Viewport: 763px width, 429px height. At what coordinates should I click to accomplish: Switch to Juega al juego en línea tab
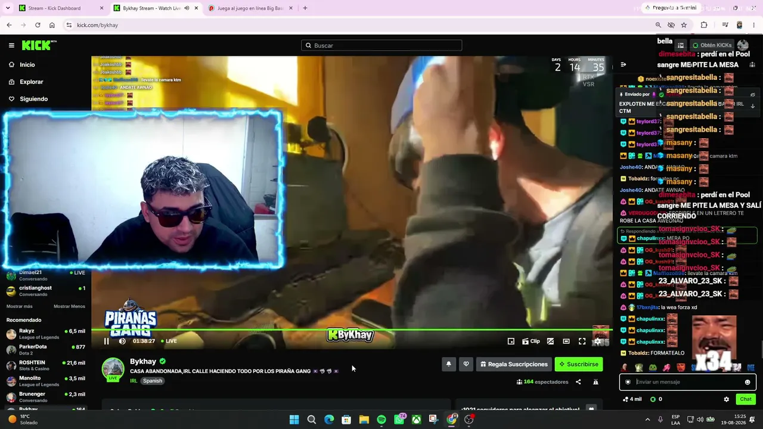pos(250,8)
